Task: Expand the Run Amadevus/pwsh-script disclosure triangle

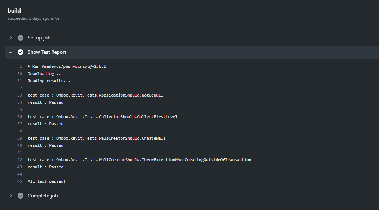Action: [x=29, y=66]
